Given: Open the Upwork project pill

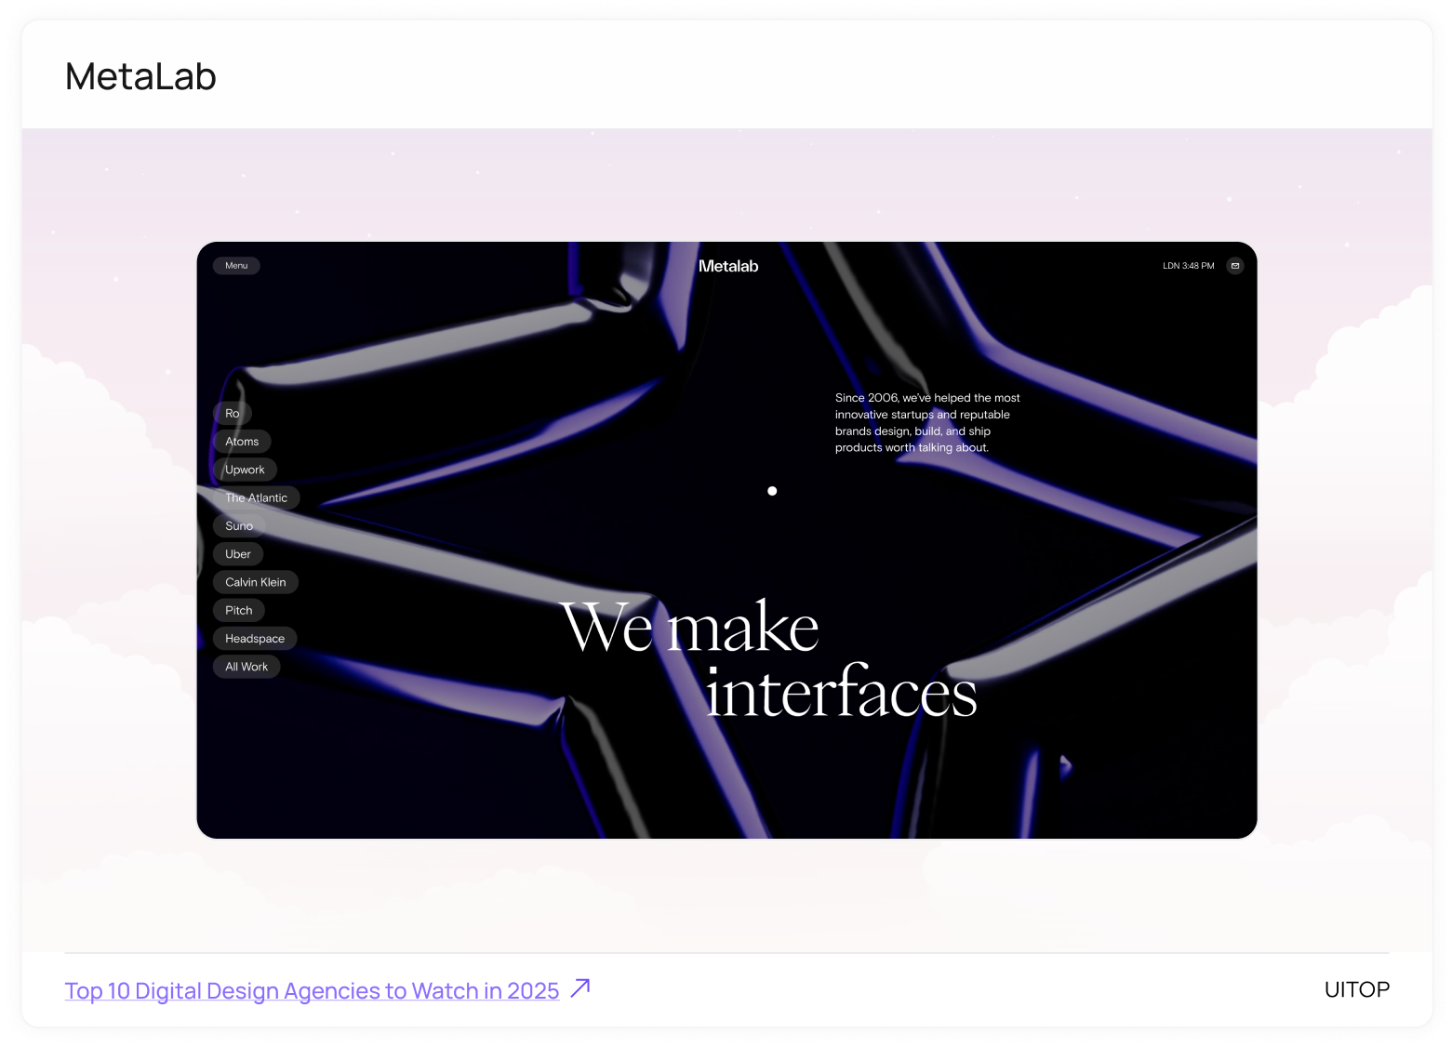Looking at the screenshot, I should (245, 470).
